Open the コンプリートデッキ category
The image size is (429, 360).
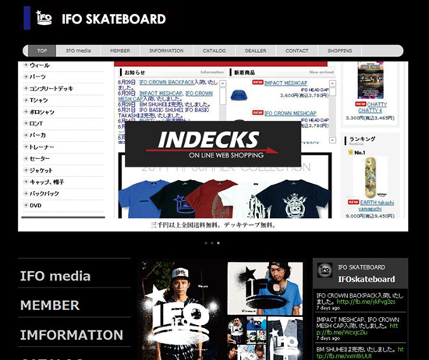pyautogui.click(x=51, y=89)
